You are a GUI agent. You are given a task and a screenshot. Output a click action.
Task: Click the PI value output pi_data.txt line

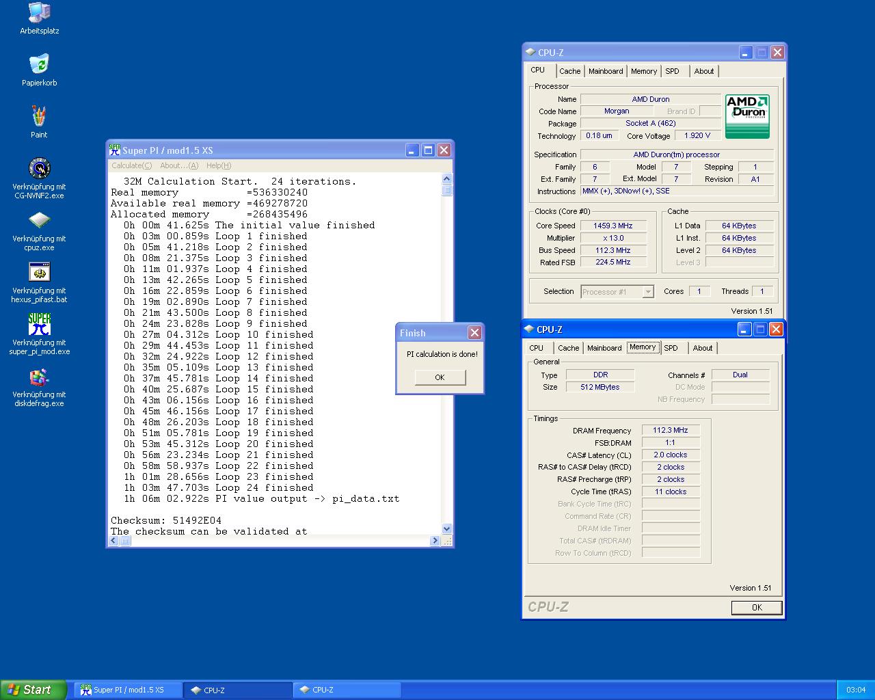coord(262,498)
